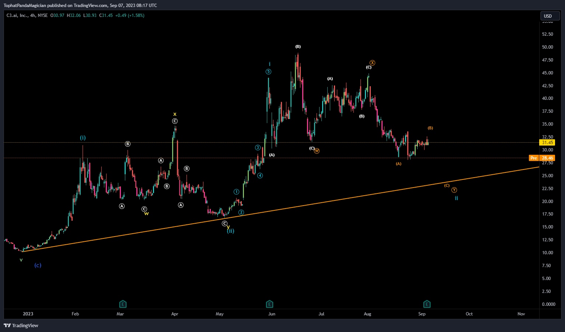This screenshot has width=565, height=332.
Task: Open the earnings marker near March
Action: click(123, 304)
